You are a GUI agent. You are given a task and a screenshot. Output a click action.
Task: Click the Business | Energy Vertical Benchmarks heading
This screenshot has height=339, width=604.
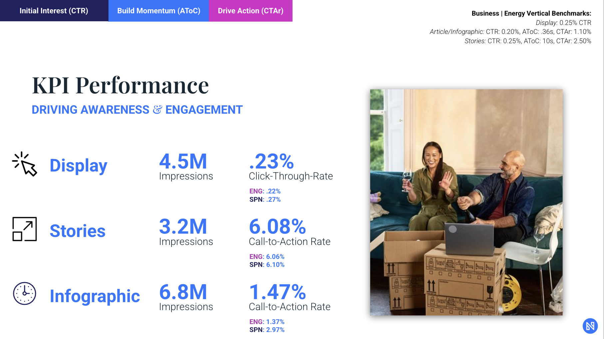[x=531, y=13]
